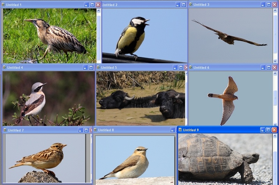Minimize the Untitled 8 window
The width and height of the screenshot is (279, 185).
[x=173, y=130]
